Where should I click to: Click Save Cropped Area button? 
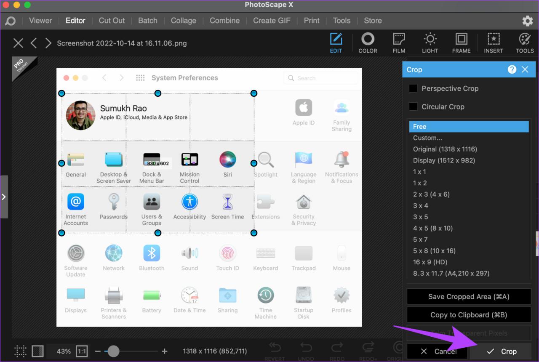[x=469, y=296]
